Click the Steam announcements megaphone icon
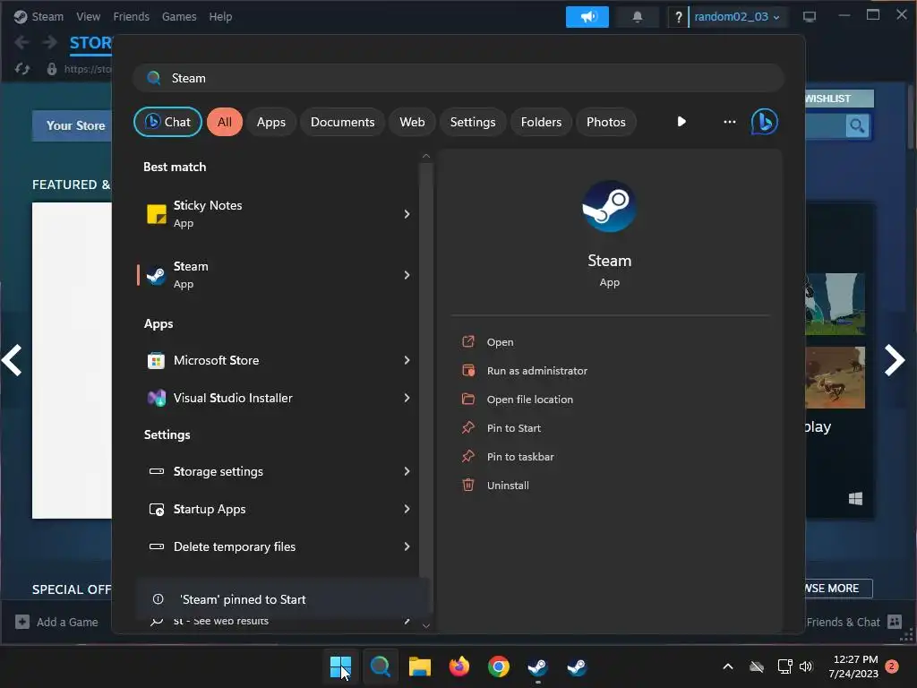The height and width of the screenshot is (688, 917). [587, 17]
